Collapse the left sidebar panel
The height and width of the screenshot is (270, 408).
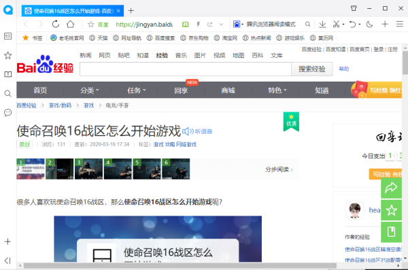7,260
